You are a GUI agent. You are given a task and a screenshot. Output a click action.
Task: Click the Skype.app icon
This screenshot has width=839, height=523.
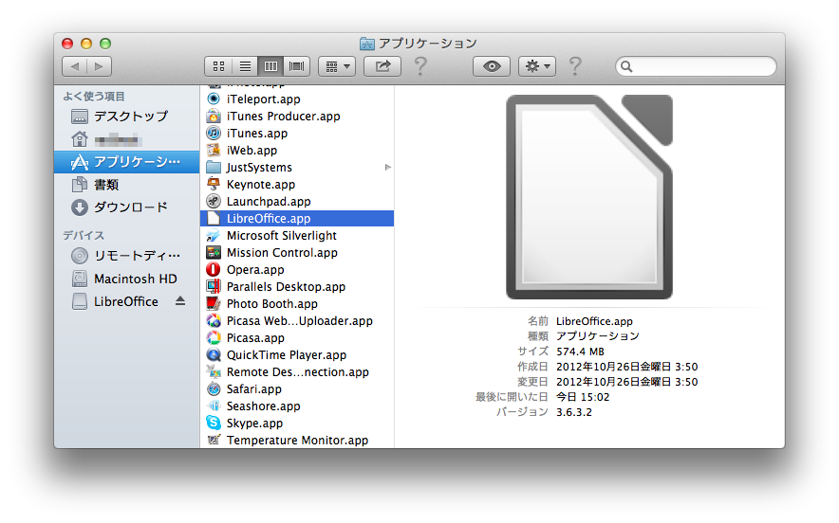click(x=214, y=424)
